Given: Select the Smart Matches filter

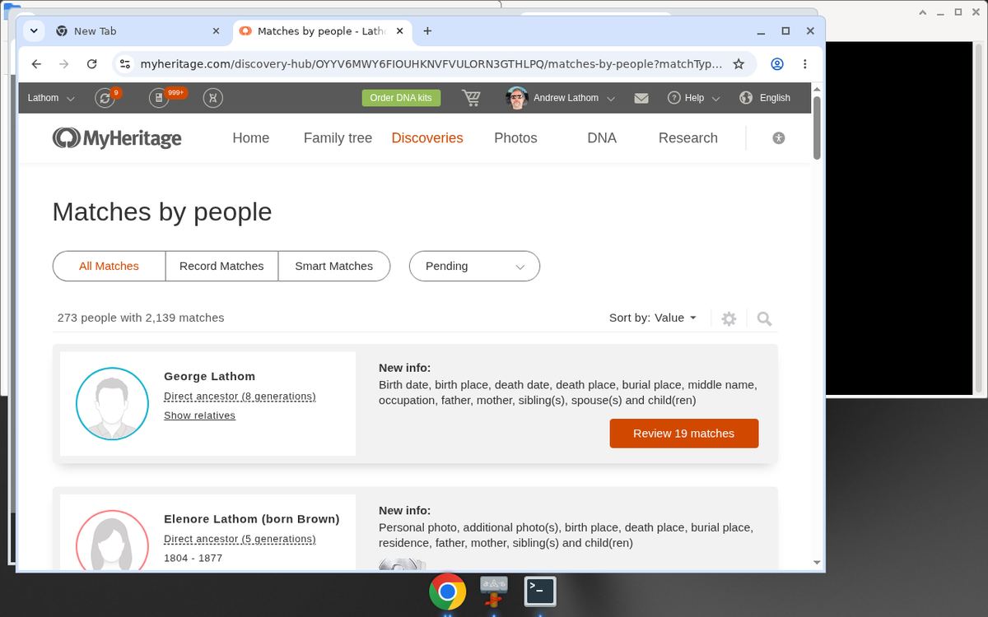Looking at the screenshot, I should [333, 266].
